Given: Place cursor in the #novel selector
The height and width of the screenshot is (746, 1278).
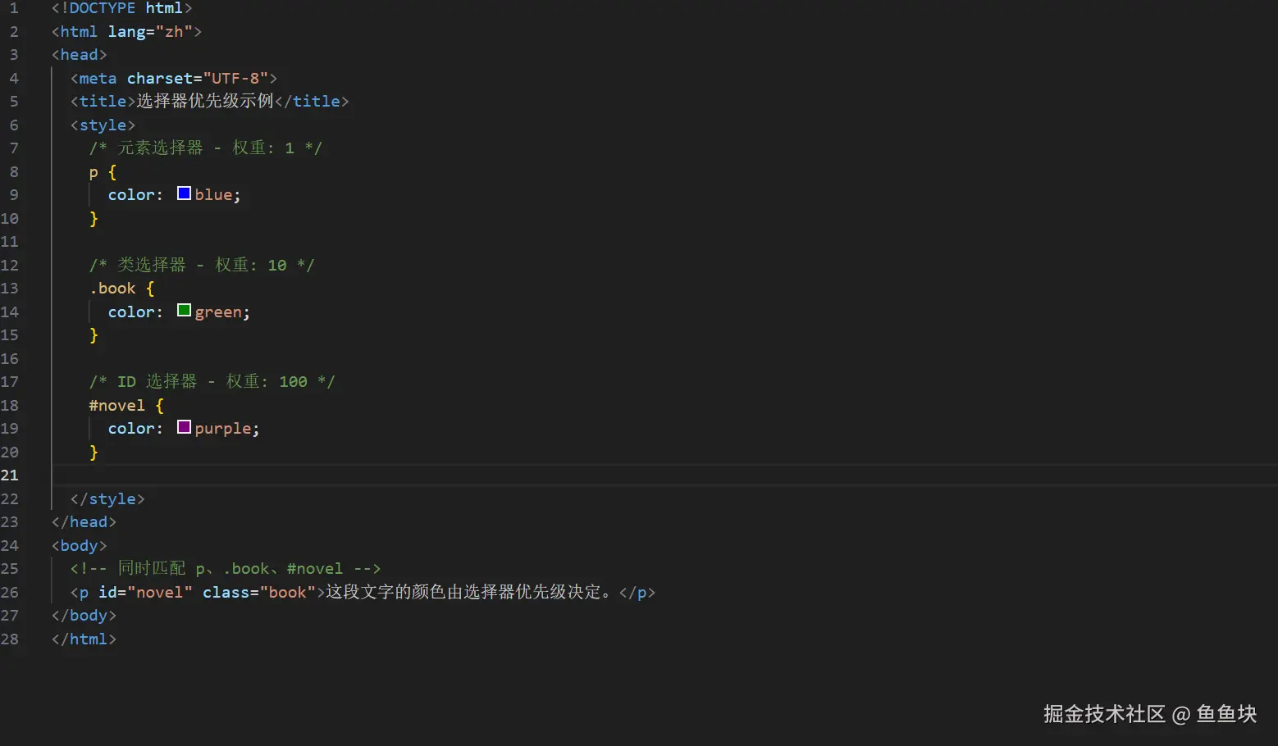Looking at the screenshot, I should click(116, 406).
